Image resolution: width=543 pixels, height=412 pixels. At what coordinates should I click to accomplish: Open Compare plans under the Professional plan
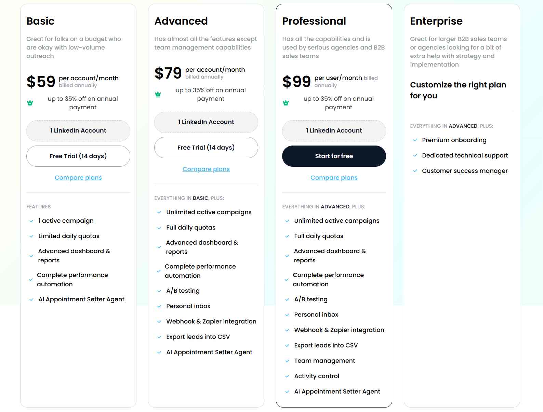(334, 177)
